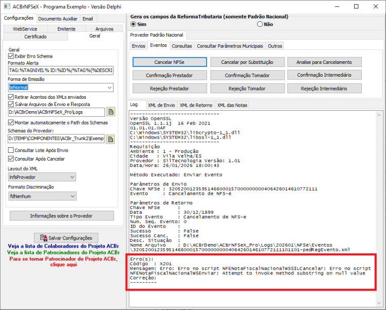Viewport: 386px width, 310px height.
Task: Click 'Método Executado: Enviar Evento' line
Action: pos(176,175)
